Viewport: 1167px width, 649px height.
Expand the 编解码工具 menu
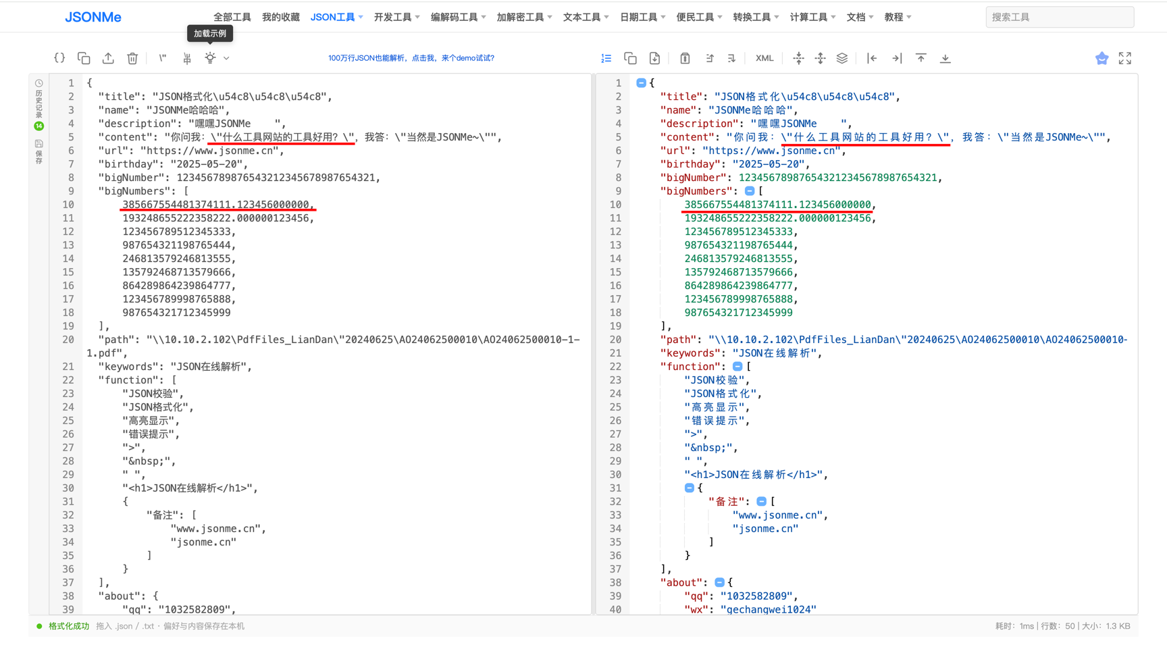(x=459, y=17)
